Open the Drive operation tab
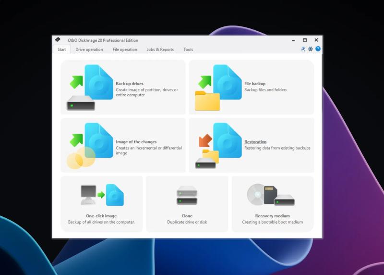The image size is (384, 275). point(89,50)
